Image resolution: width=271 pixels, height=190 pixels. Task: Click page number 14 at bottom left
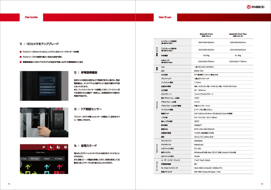pos(9,184)
